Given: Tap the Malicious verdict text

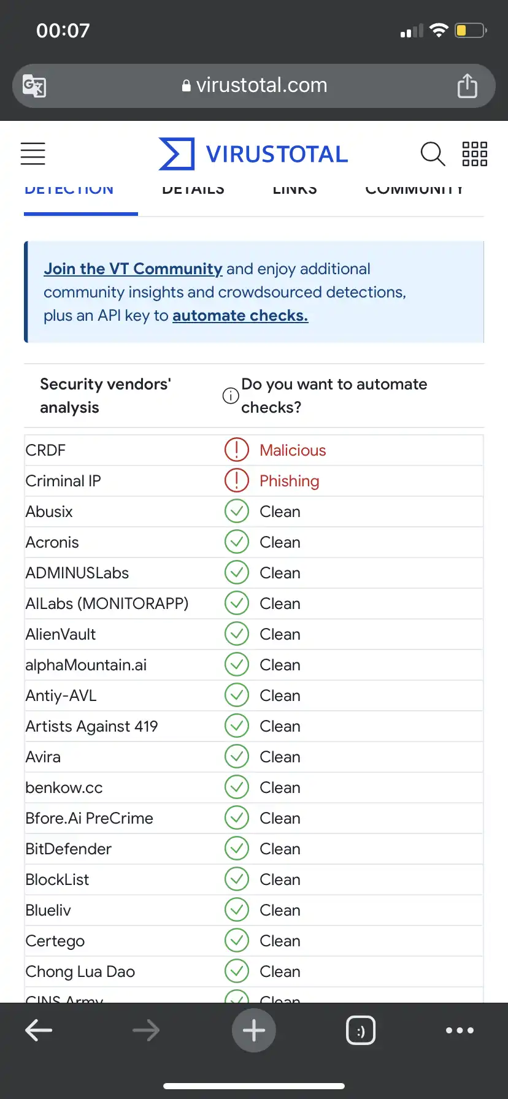Looking at the screenshot, I should pyautogui.click(x=293, y=450).
